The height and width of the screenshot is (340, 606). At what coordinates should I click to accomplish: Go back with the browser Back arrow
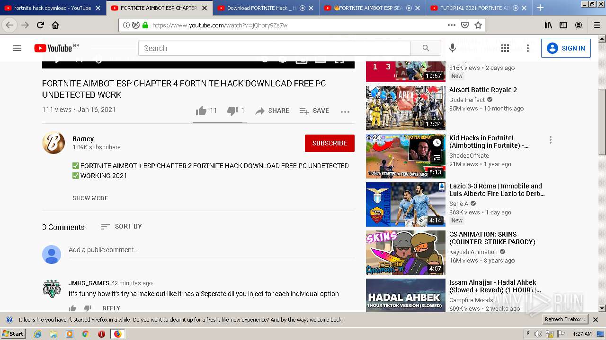click(x=9, y=25)
